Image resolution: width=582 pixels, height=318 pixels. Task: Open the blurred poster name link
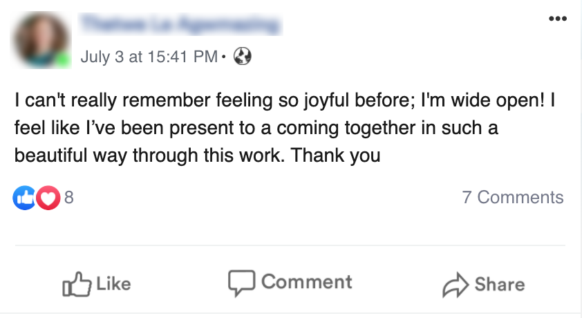click(181, 26)
